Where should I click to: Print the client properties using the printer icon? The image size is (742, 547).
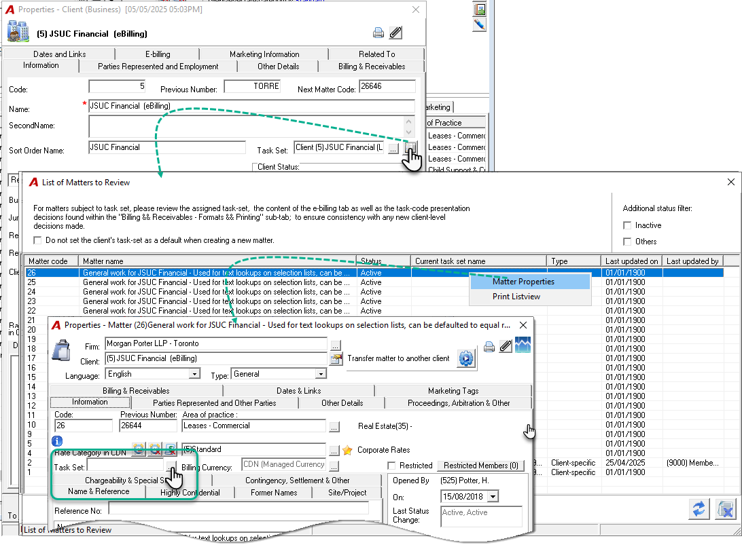(378, 33)
